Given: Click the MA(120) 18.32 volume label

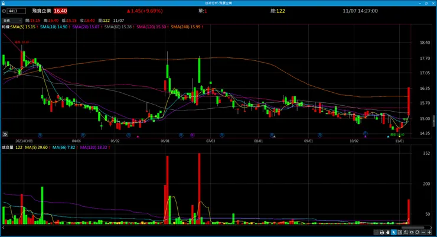Looking at the screenshot, I should pyautogui.click(x=93, y=147).
